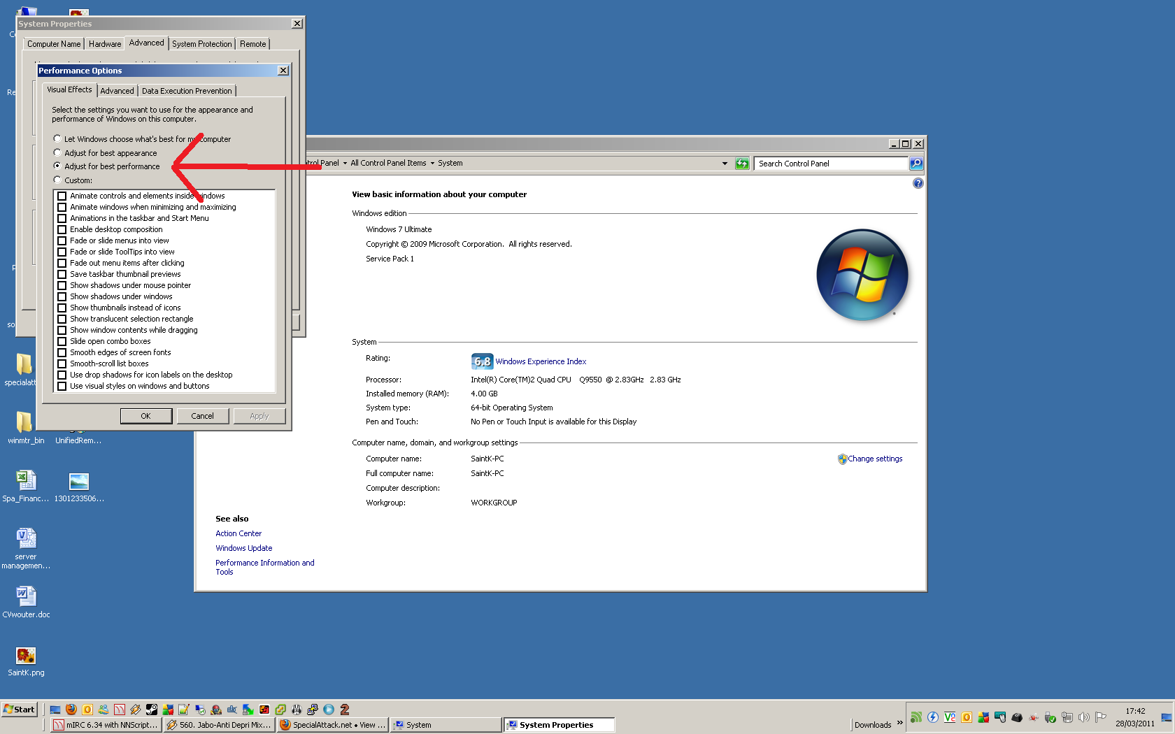Open the Data Execution Prevention tab

coord(187,91)
